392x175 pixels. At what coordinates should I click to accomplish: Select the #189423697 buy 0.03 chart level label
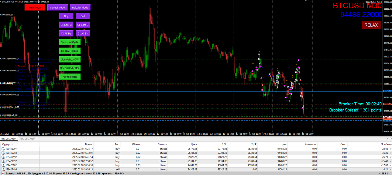[x=9, y=95]
